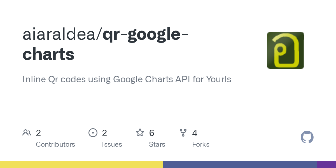Select the "Issues" label
336x168 pixels.
coord(112,144)
